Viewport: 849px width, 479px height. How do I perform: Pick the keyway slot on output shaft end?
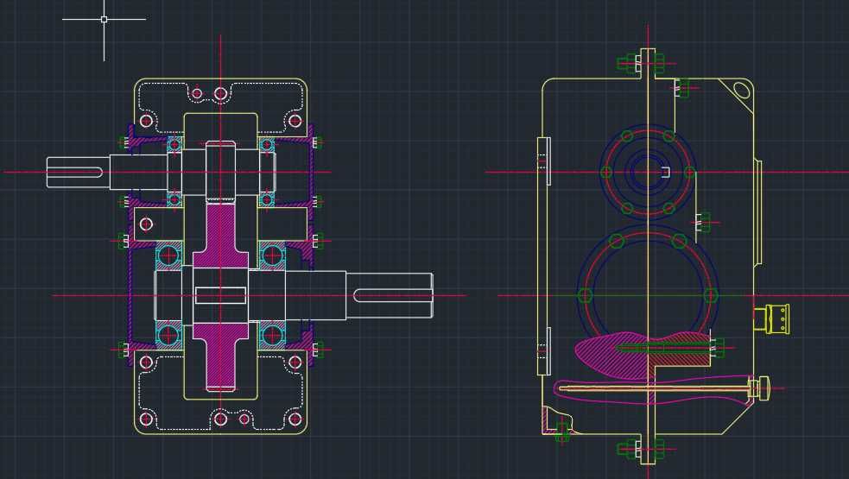(393, 295)
